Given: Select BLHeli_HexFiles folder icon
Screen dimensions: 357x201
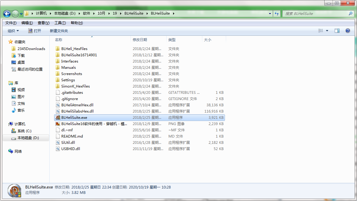Looking at the screenshot, I should pyautogui.click(x=58, y=49).
